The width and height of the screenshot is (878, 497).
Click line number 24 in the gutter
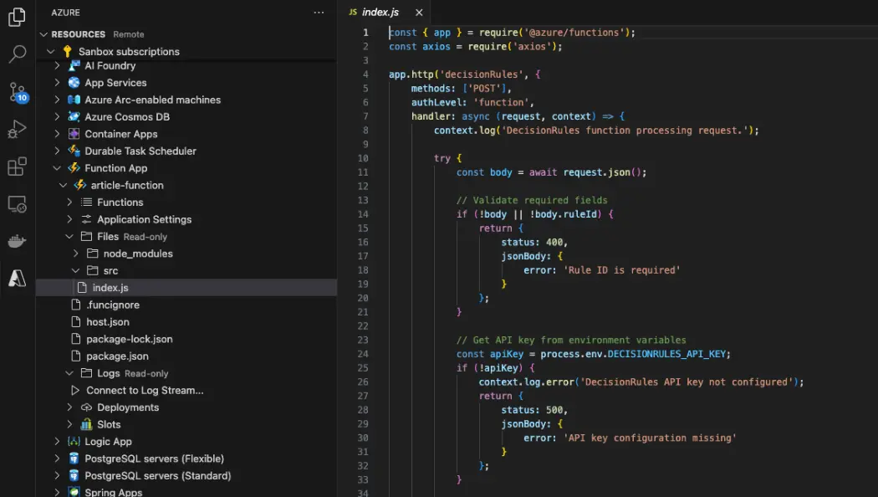[363, 354]
